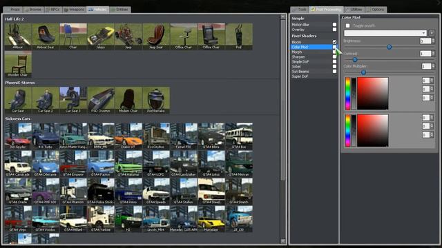Check the Color Mod 'Toggle on/off' box
This screenshot has width=442, height=248.
(348, 25)
